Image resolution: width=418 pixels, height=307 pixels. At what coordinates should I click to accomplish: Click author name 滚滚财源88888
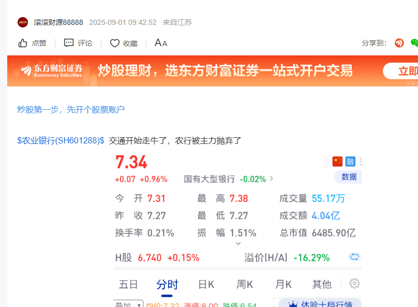coord(58,22)
